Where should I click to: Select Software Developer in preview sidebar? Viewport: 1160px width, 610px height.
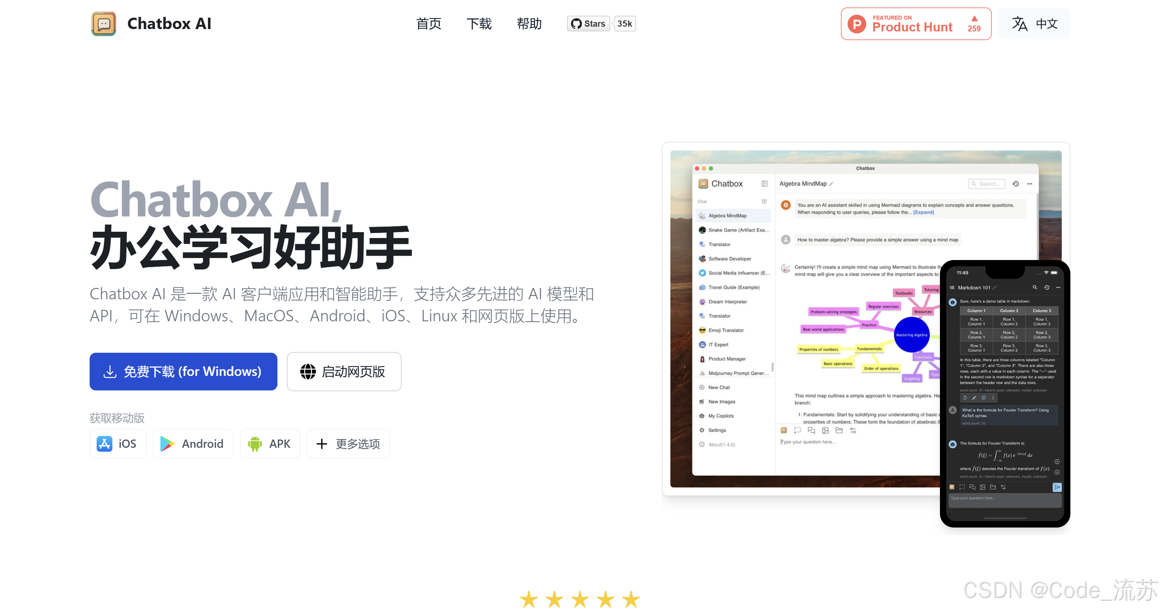coord(733,259)
